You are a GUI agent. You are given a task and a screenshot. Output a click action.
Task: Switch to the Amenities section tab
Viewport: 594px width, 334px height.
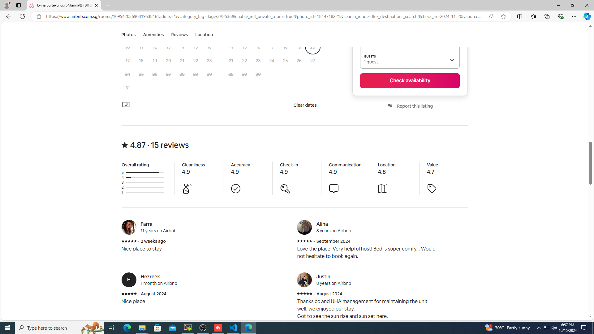(x=153, y=35)
